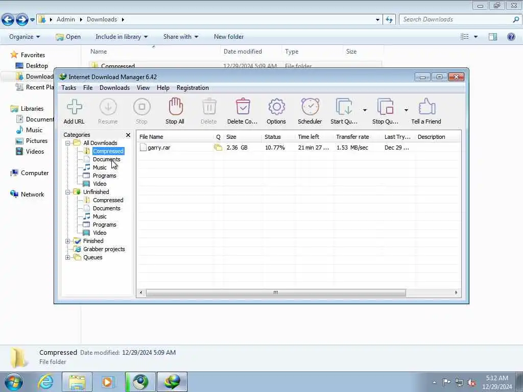Select Documents under All Downloads
523x392 pixels.
pyautogui.click(x=106, y=159)
